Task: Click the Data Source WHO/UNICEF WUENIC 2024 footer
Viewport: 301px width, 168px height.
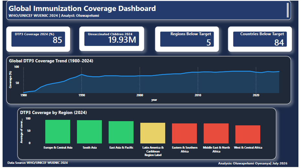Action: pyautogui.click(x=38, y=163)
